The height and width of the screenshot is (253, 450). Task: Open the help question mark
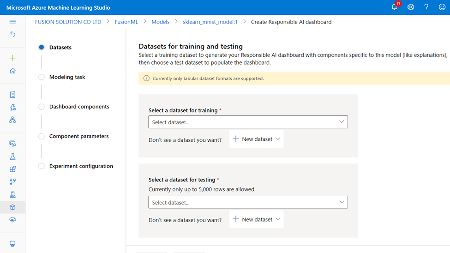tap(426, 7)
